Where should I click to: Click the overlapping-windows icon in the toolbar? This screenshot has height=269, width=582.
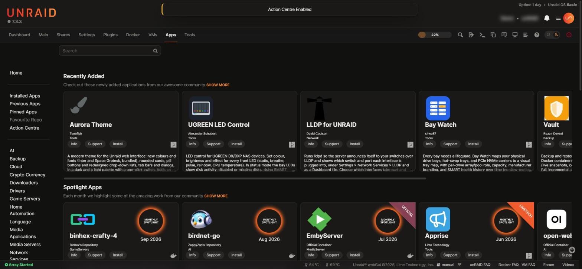pyautogui.click(x=493, y=35)
